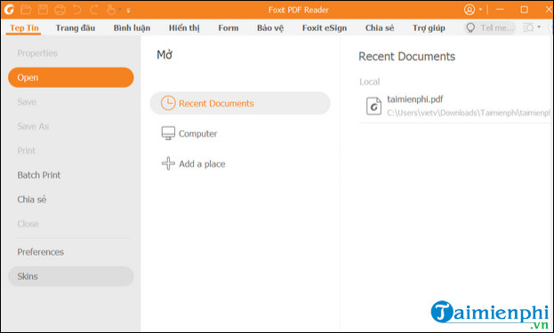Select Print in the file sidebar

click(x=26, y=151)
